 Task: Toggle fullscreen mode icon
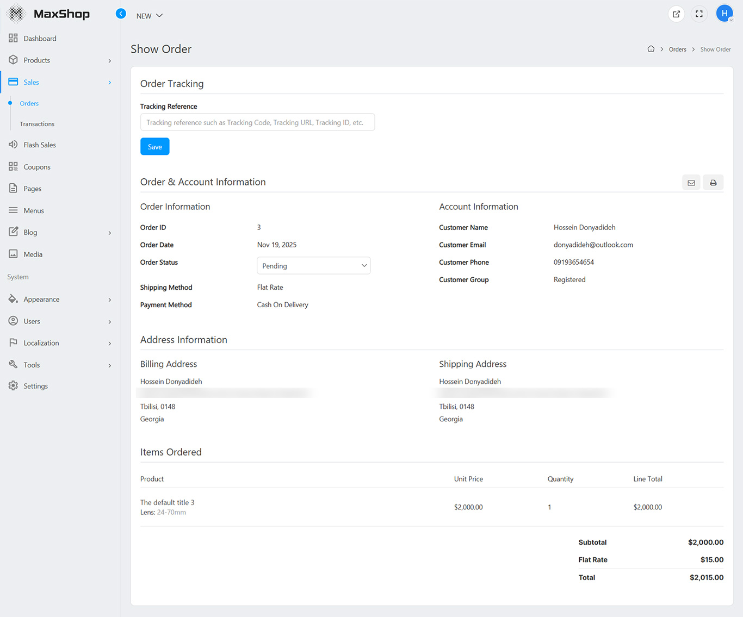699,14
